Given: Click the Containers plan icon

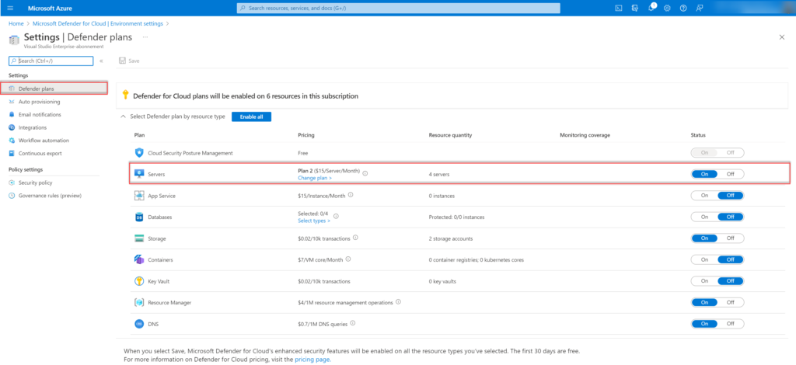Looking at the screenshot, I should click(x=139, y=259).
